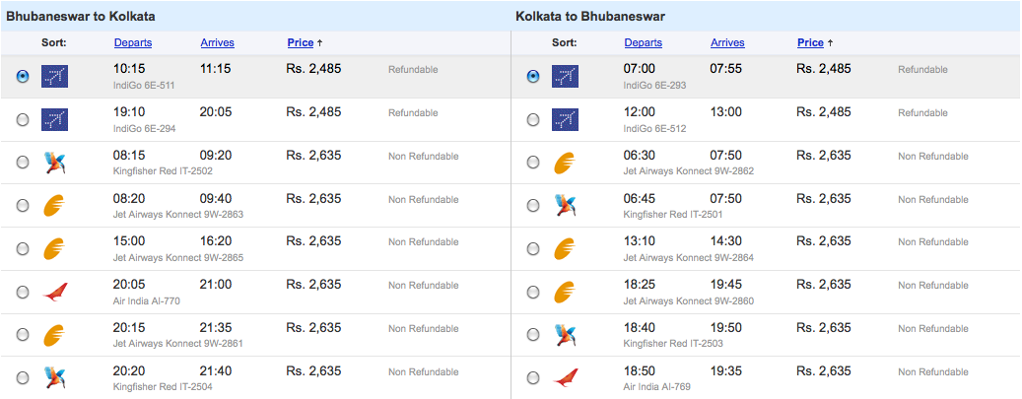Click Kingfisher Red logo for flight IT-2502

pos(55,163)
